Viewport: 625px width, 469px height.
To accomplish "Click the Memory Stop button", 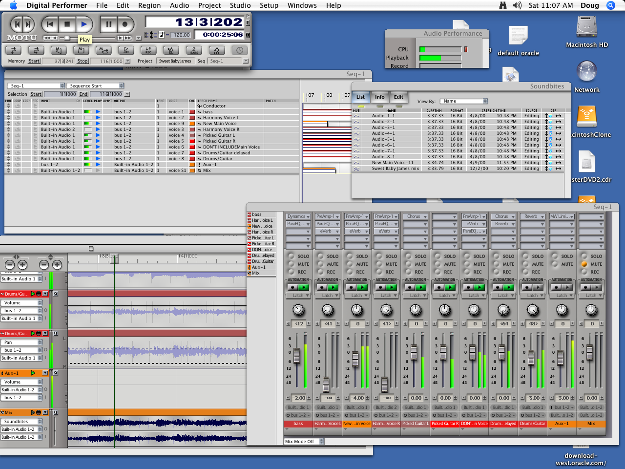I will [x=83, y=61].
